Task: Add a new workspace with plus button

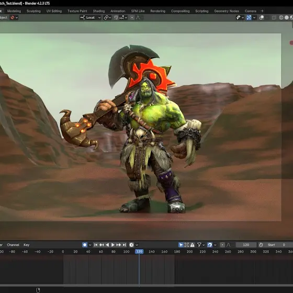Action: click(262, 11)
